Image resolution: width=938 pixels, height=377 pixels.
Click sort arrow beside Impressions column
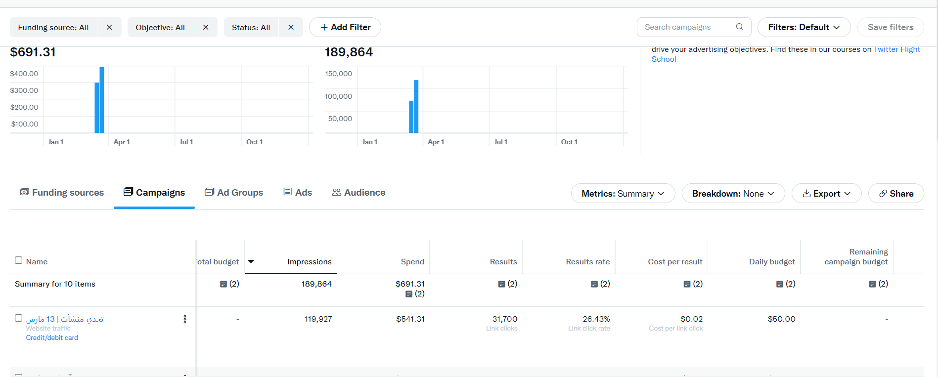tap(251, 261)
